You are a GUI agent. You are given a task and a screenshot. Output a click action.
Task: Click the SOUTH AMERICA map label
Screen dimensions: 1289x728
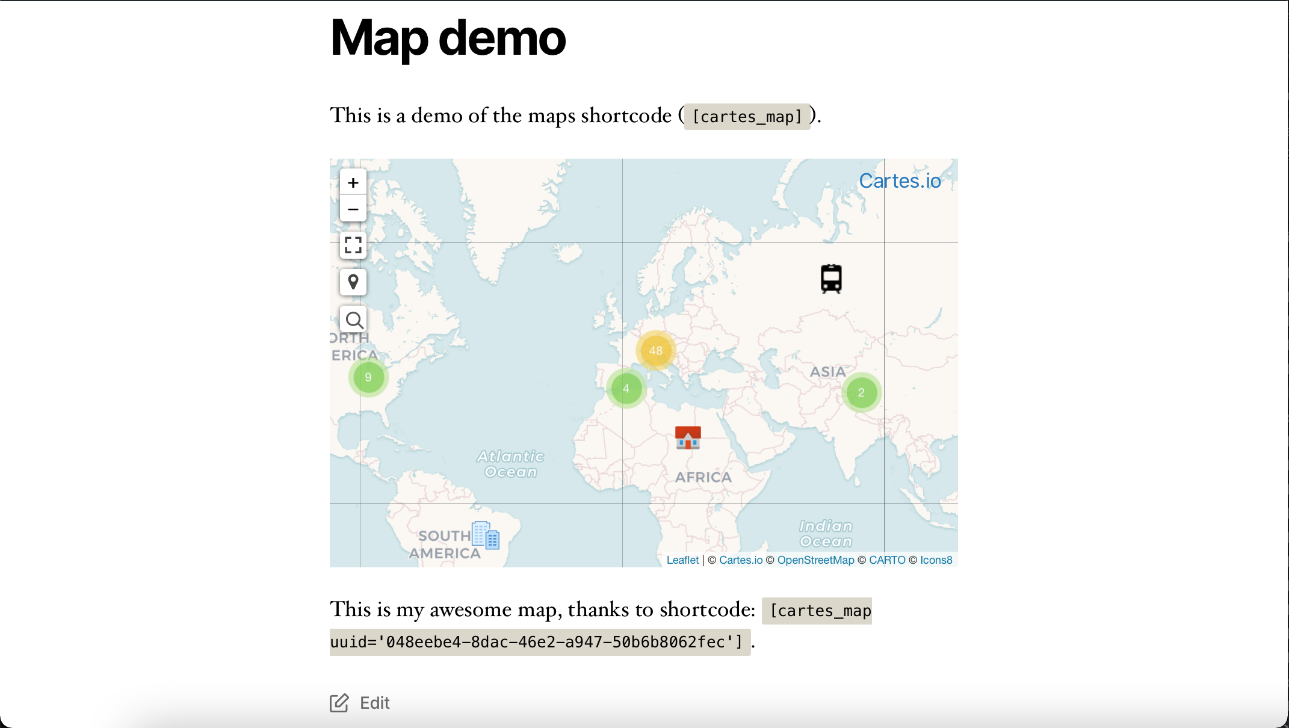click(x=444, y=544)
